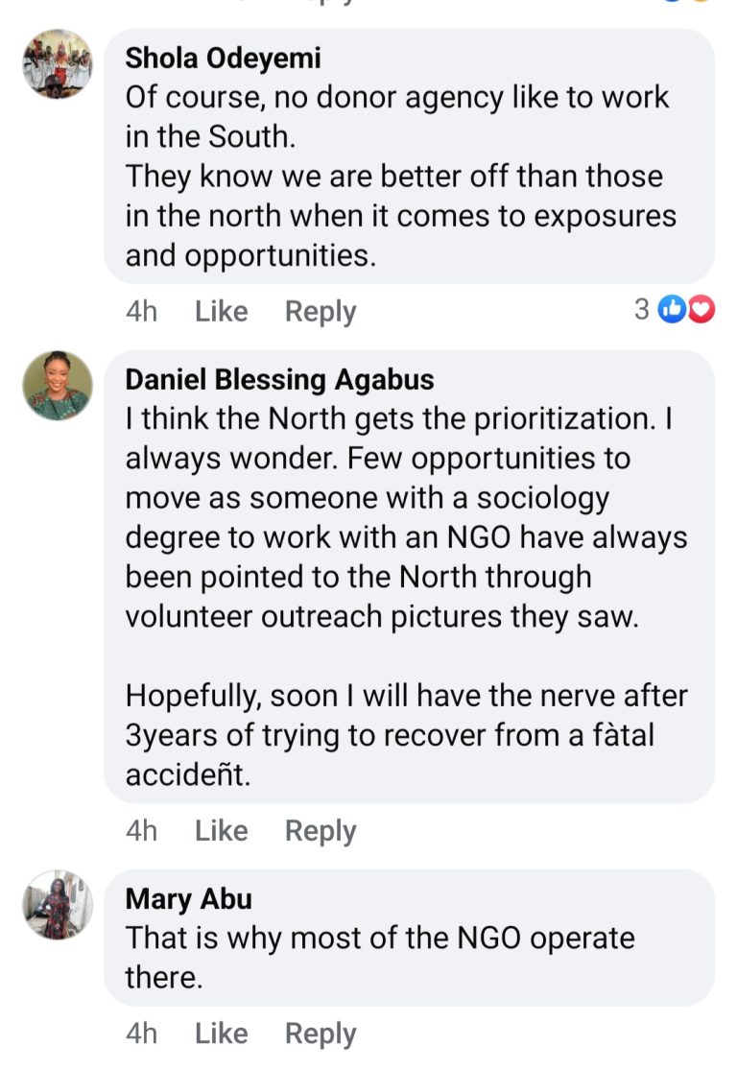Click the 4h timestamp under Mary's comment
737x1070 pixels.
point(142,1034)
